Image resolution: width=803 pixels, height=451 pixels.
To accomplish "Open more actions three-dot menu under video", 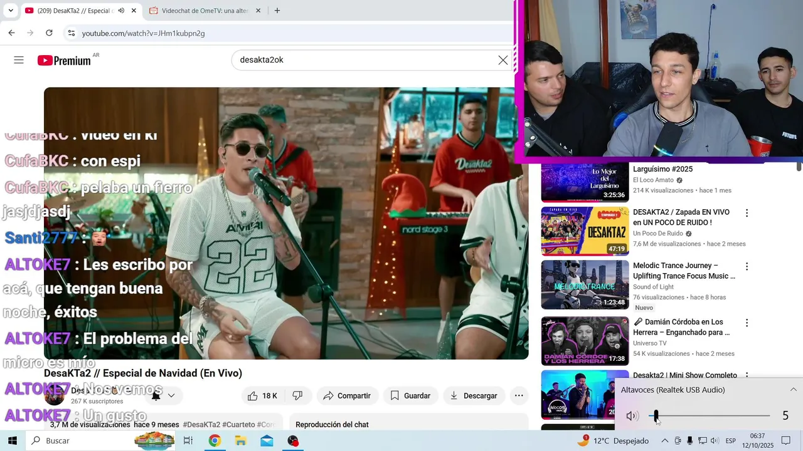I will pyautogui.click(x=519, y=396).
